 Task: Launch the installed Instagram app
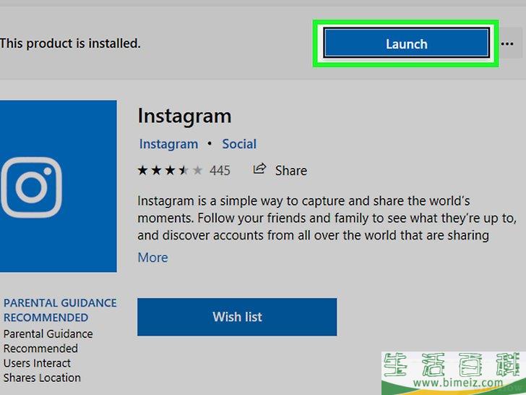click(x=406, y=43)
